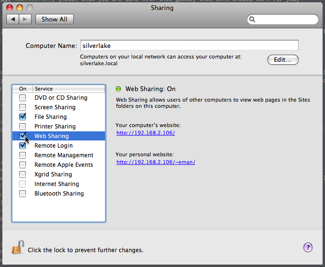Enable Bluetooth Sharing checkbox

[x=23, y=193]
